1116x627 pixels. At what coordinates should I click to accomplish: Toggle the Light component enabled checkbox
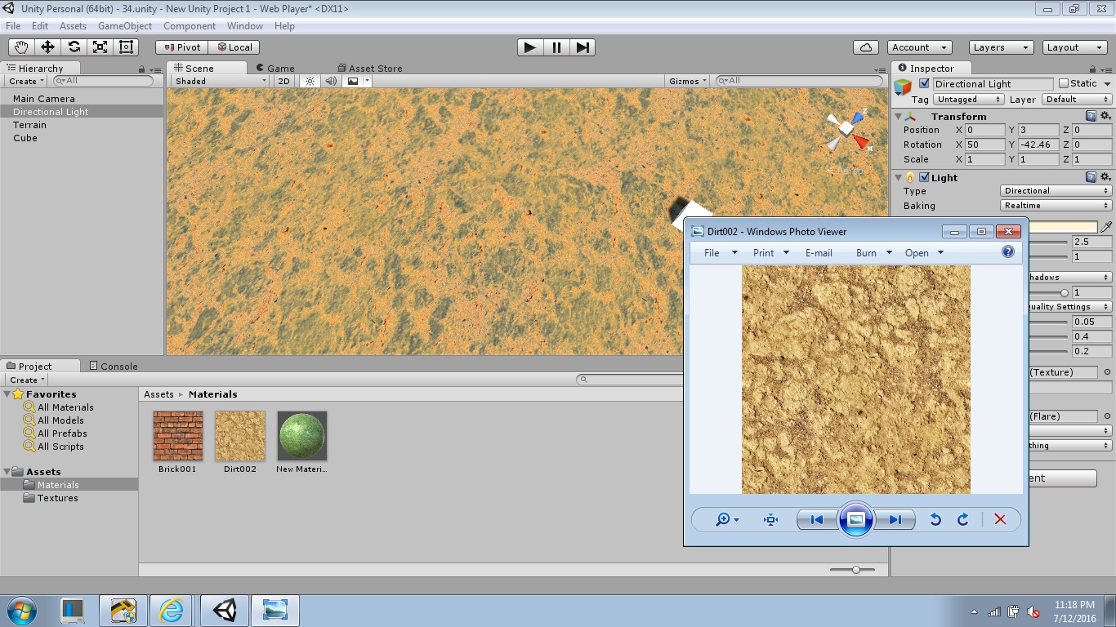coord(924,177)
